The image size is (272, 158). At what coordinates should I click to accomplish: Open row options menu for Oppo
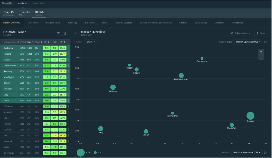click(x=68, y=118)
